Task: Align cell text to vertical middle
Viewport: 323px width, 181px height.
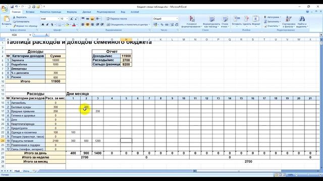Action: [87, 19]
